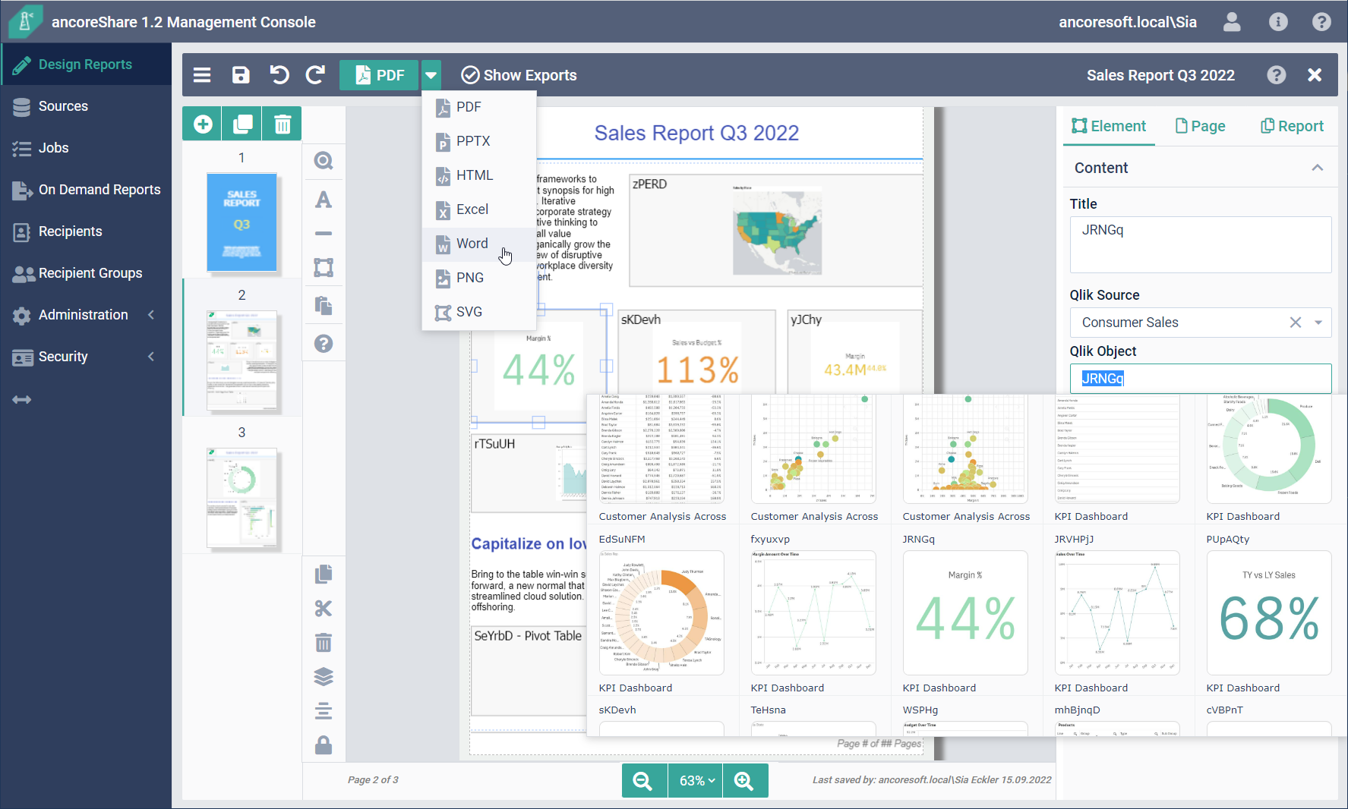Click the Undo icon in toolbar

(x=279, y=75)
